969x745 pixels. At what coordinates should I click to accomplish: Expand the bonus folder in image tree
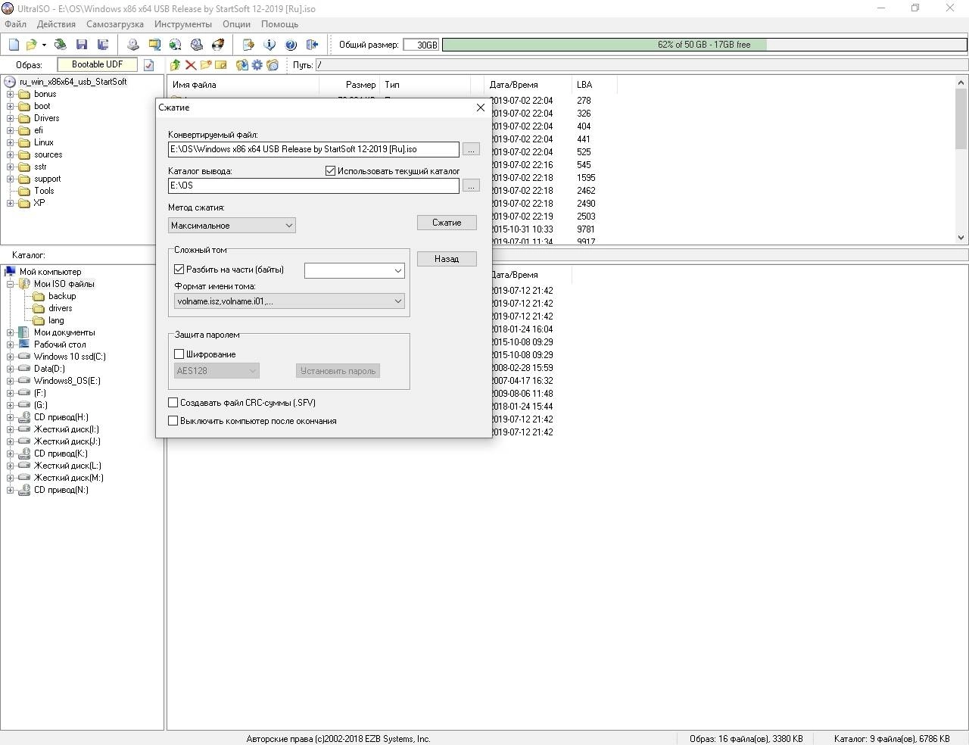(x=11, y=95)
